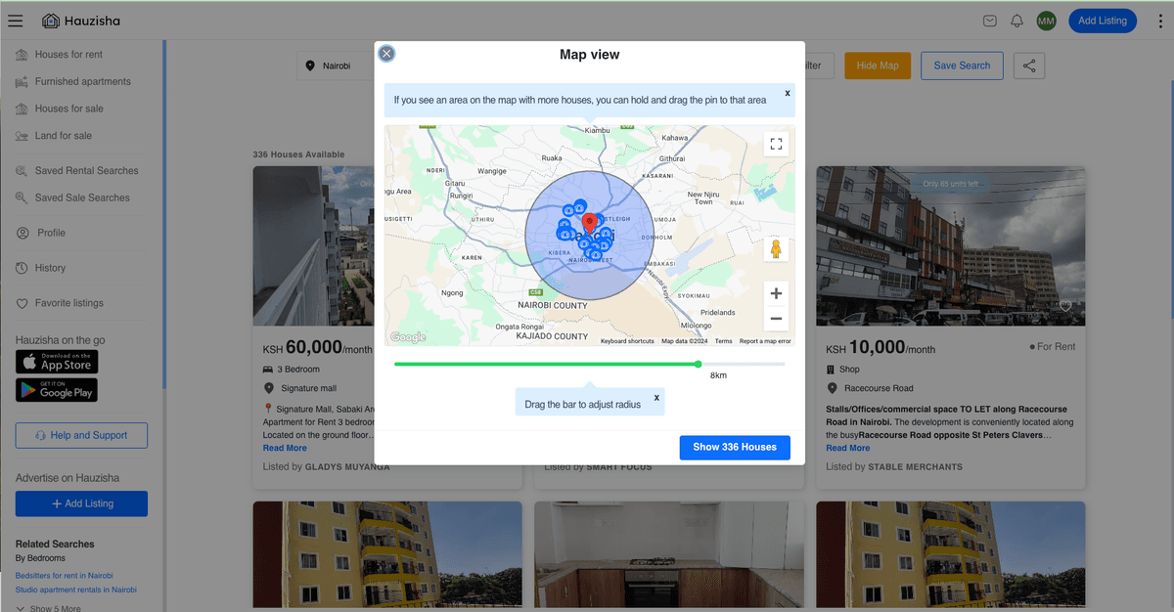Zoom out on the map
1174x612 pixels.
pyautogui.click(x=776, y=319)
